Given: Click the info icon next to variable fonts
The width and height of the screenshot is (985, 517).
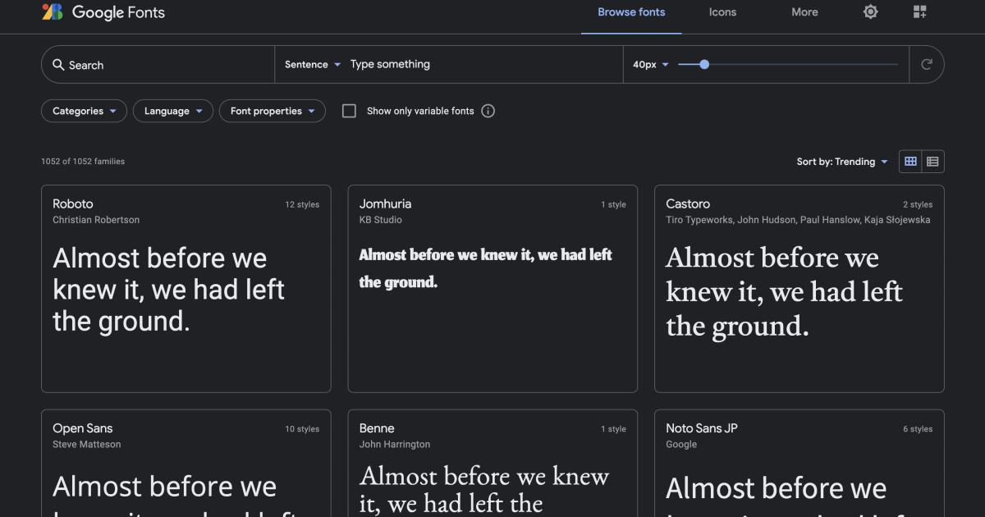Looking at the screenshot, I should 488,110.
